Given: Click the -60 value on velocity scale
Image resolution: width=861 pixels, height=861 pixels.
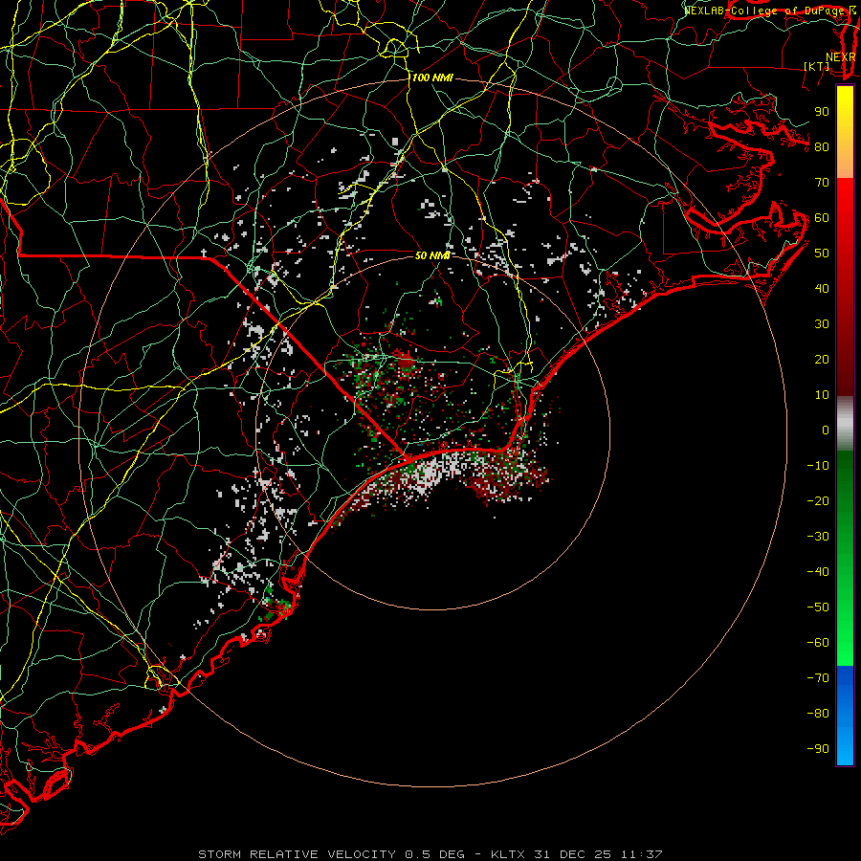Looking at the screenshot, I should (818, 643).
